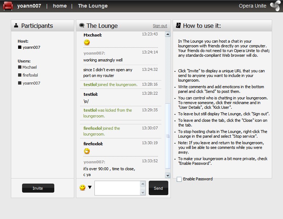
Task: Click the grinning emoticon in firefoxlol's message
Action: [87, 151]
